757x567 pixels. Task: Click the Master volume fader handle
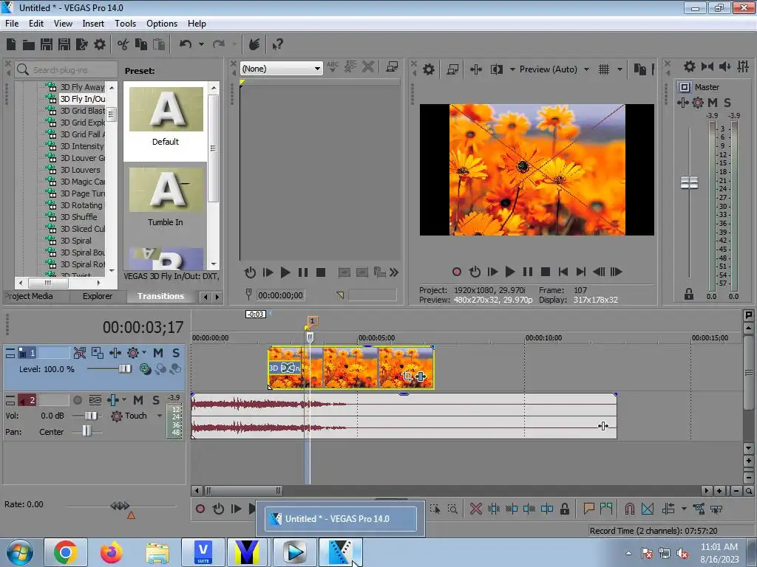(x=690, y=183)
